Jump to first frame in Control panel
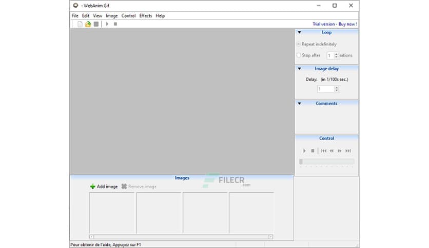 [x=324, y=151]
